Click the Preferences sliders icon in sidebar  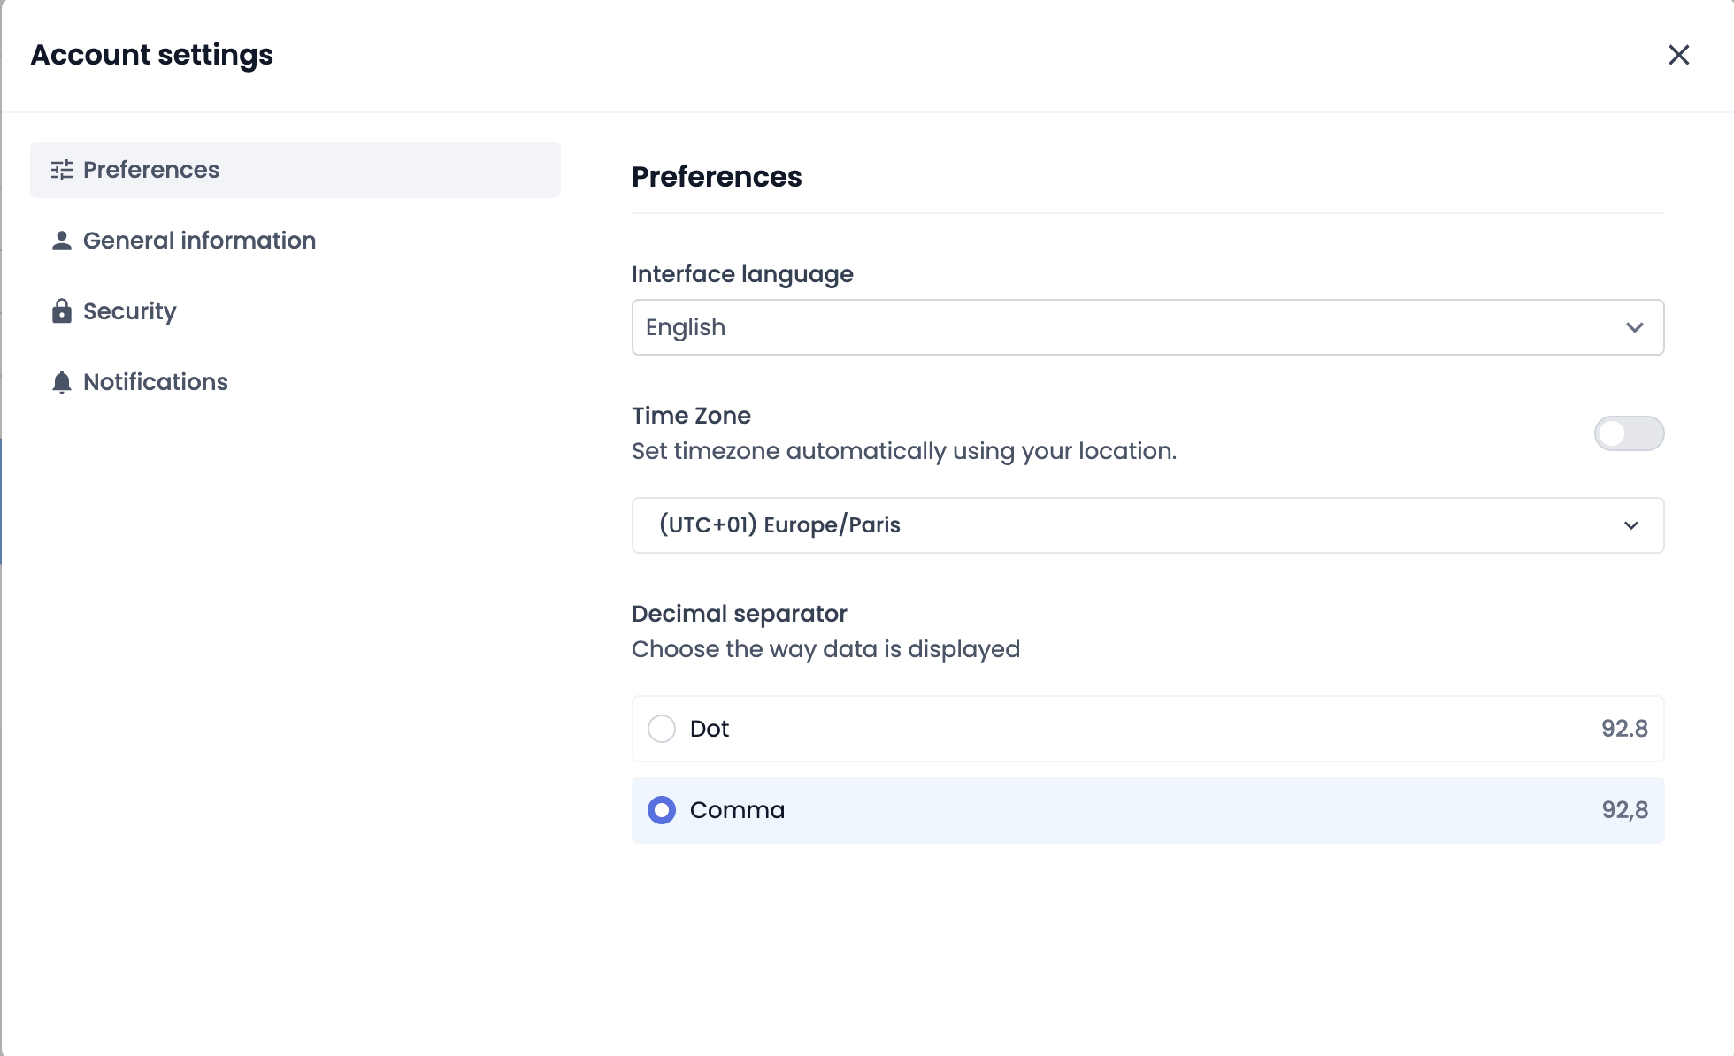[x=61, y=170]
